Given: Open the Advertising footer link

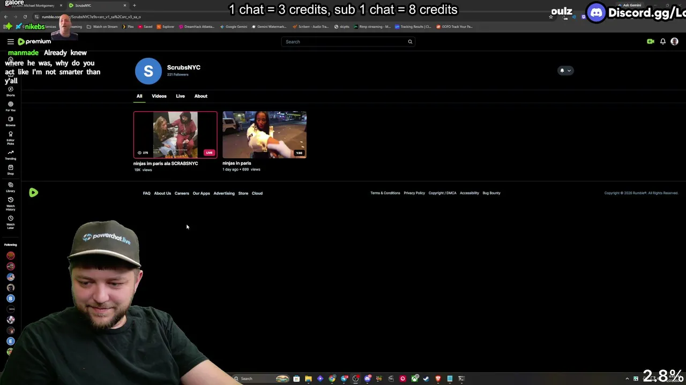Looking at the screenshot, I should 224,193.
